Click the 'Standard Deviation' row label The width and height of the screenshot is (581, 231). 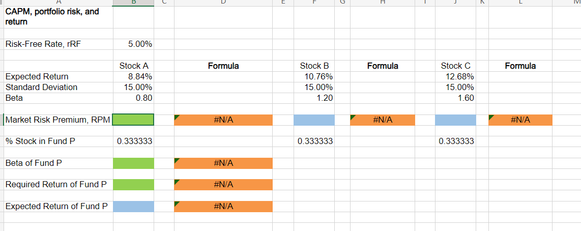click(42, 87)
